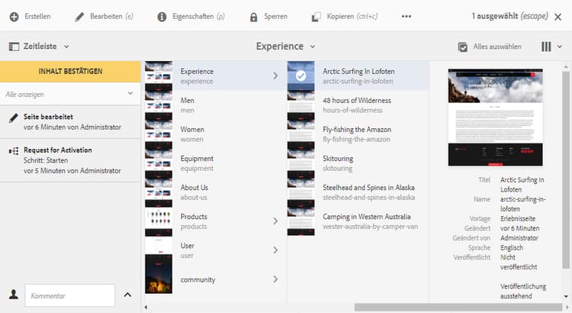The image size is (572, 313).
Task: Click the Kopieren copy icon
Action: click(317, 17)
